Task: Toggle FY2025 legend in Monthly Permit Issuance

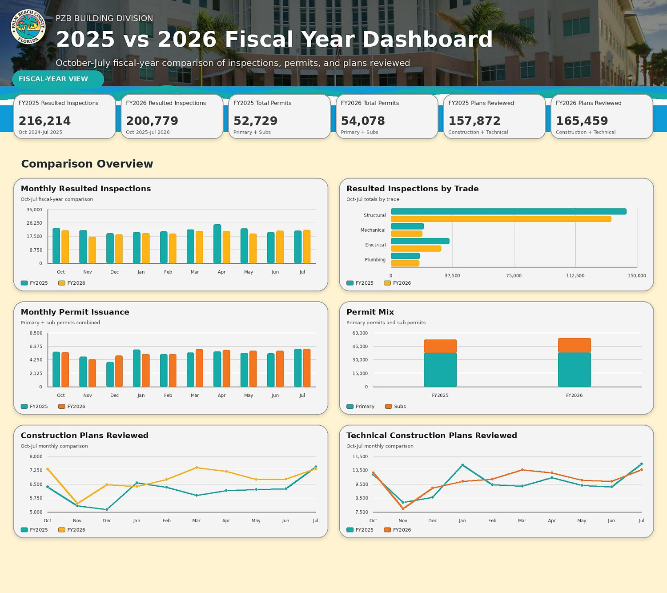Action: (34, 406)
